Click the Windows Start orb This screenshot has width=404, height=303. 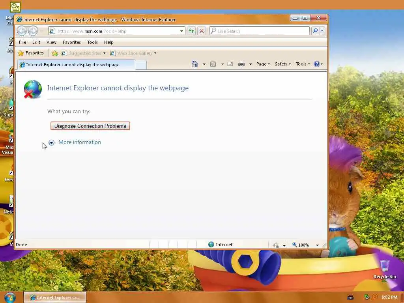pos(10,297)
